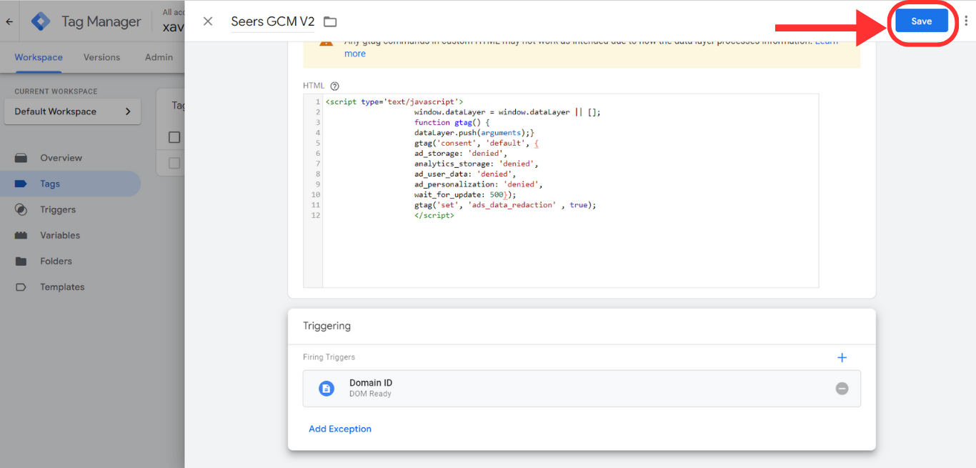Viewport: 976px width, 468px height.
Task: Switch to the Versions tab
Action: (101, 57)
